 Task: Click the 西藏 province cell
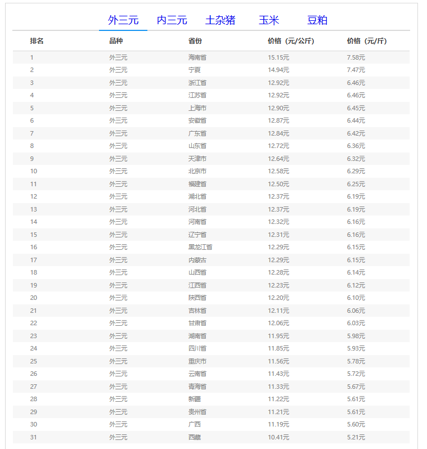pos(194,437)
